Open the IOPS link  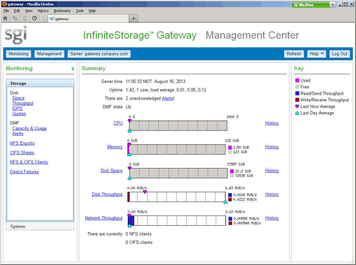click(x=17, y=109)
